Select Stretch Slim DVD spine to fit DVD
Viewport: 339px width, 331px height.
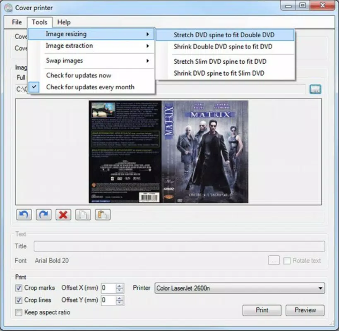click(x=225, y=62)
